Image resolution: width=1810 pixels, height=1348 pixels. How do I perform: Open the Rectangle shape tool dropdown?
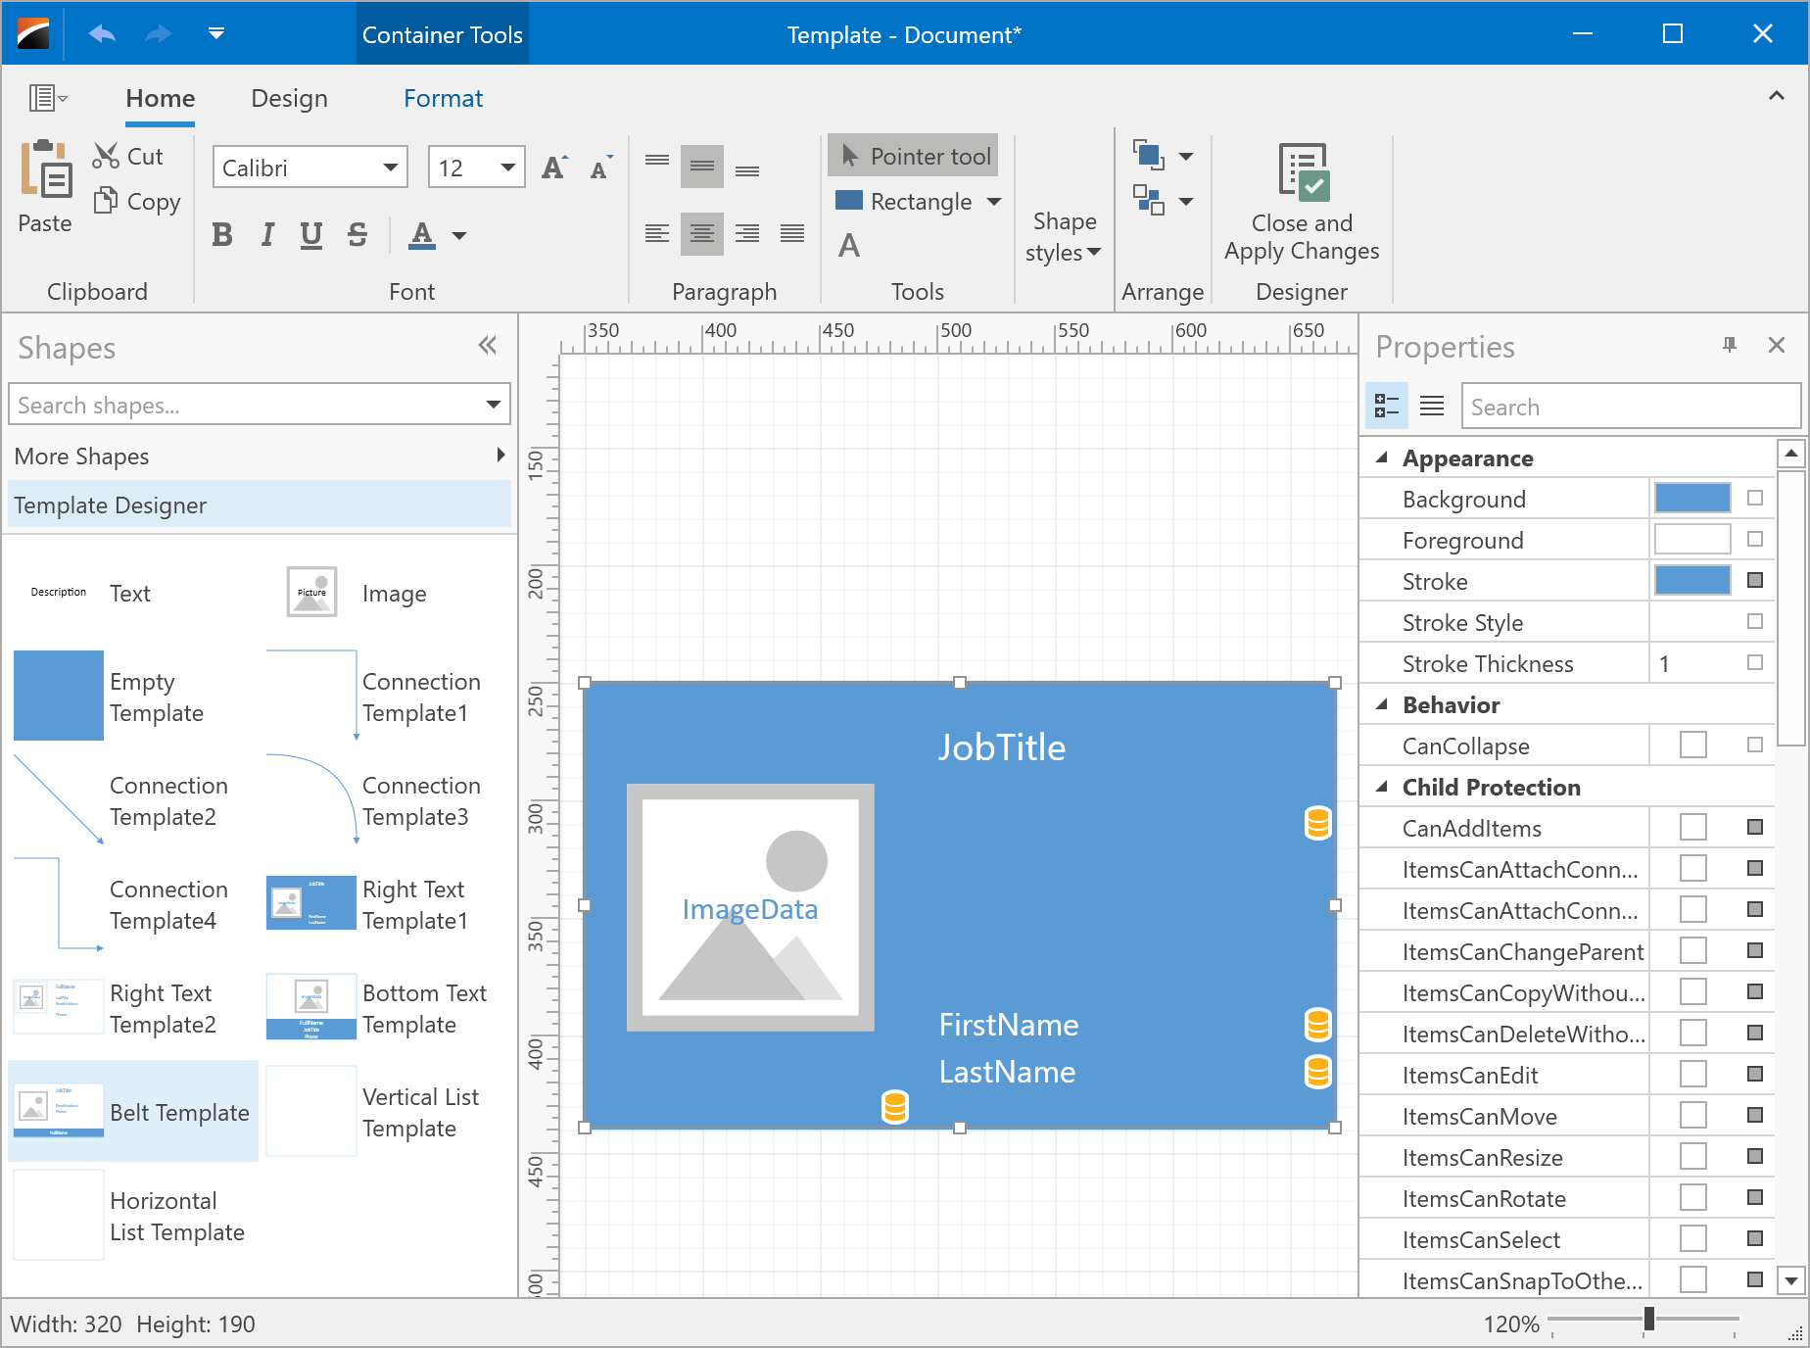point(994,202)
